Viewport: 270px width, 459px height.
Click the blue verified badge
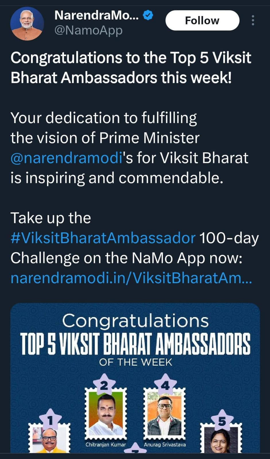tap(148, 15)
